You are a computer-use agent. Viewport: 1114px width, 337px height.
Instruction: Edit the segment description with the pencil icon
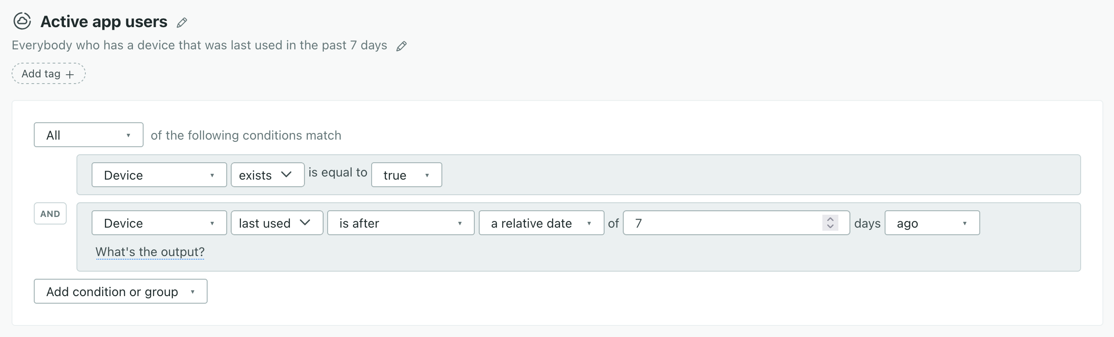click(x=401, y=46)
